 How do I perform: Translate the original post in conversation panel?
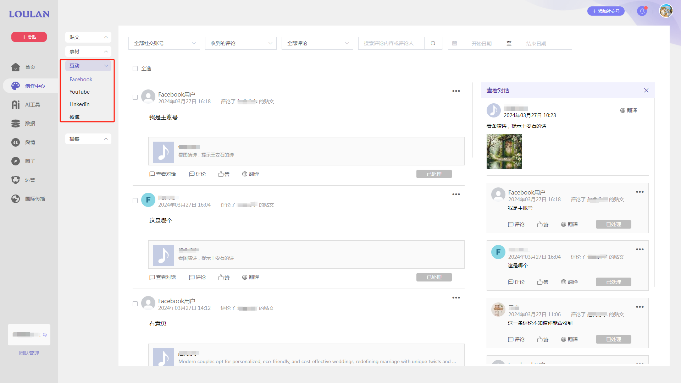coord(629,110)
